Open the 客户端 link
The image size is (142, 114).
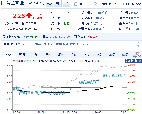[84, 4]
